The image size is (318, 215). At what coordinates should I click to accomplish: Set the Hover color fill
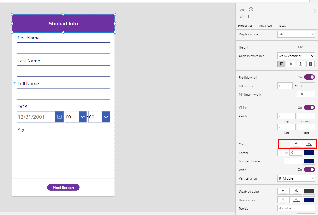[296, 200]
